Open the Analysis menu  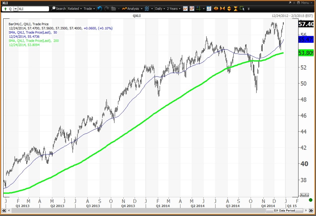132,9
